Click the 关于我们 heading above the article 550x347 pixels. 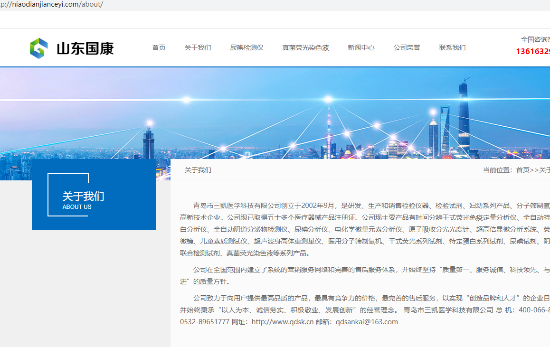click(198, 170)
